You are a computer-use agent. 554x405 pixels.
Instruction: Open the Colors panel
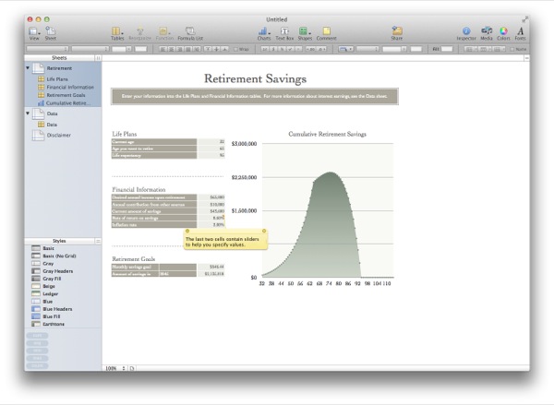point(503,33)
